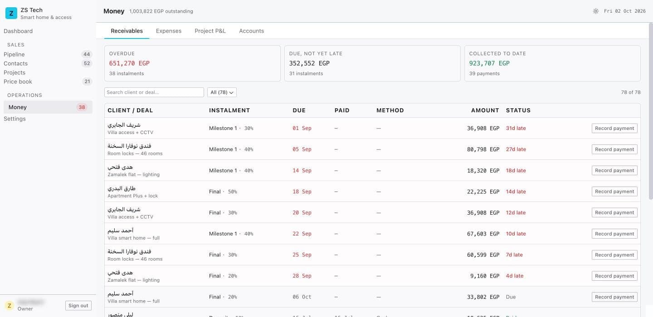This screenshot has width=653, height=317.
Task: Toggle the light/dark theme sun icon
Action: coord(596,11)
